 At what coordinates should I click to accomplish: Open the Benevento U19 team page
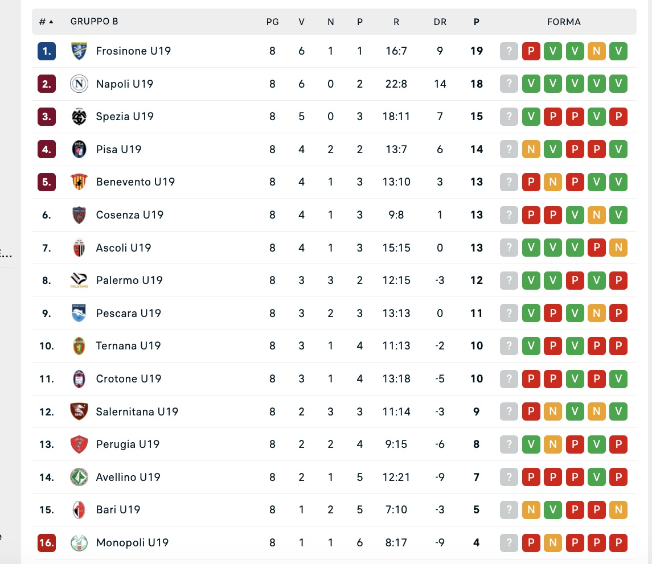[135, 182]
